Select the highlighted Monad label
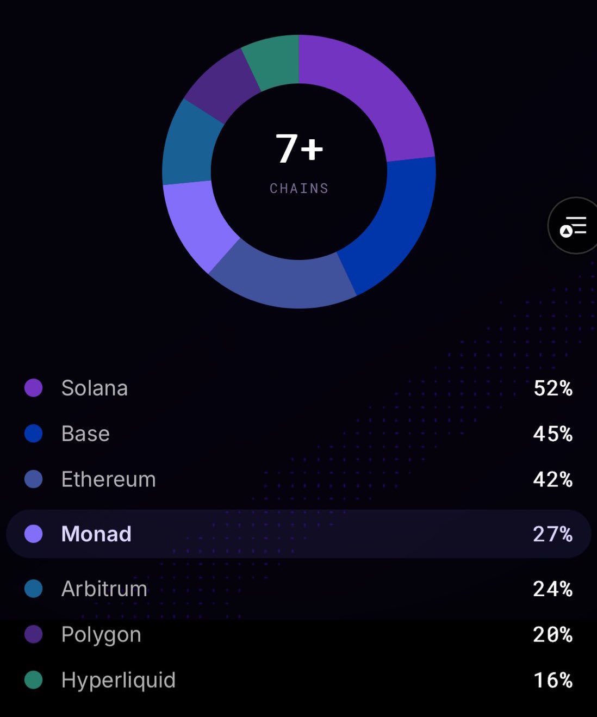The width and height of the screenshot is (597, 717). [x=96, y=534]
